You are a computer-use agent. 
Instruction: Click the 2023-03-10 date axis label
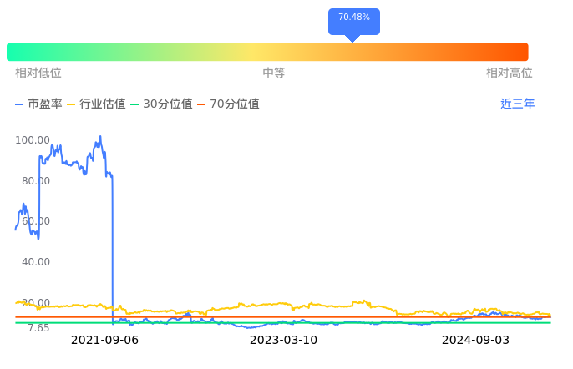(284, 340)
